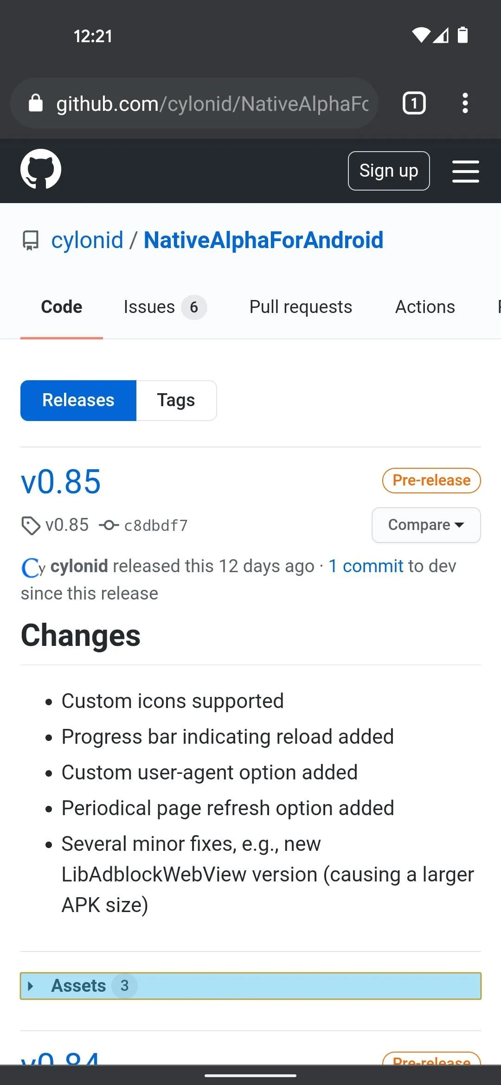Open Chrome's three-dot overflow menu
This screenshot has width=501, height=1085.
pyautogui.click(x=465, y=103)
